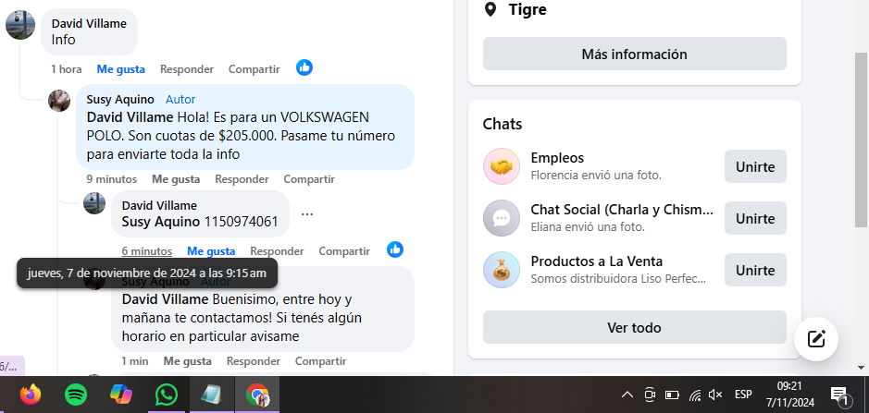Click David Villame mention in Buenisimo reply

[165, 299]
